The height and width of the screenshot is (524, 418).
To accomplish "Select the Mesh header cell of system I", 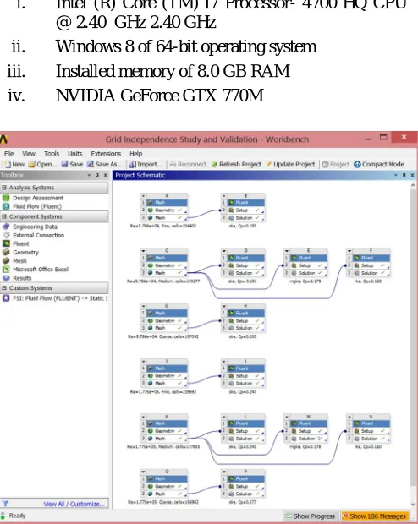I will (167, 368).
